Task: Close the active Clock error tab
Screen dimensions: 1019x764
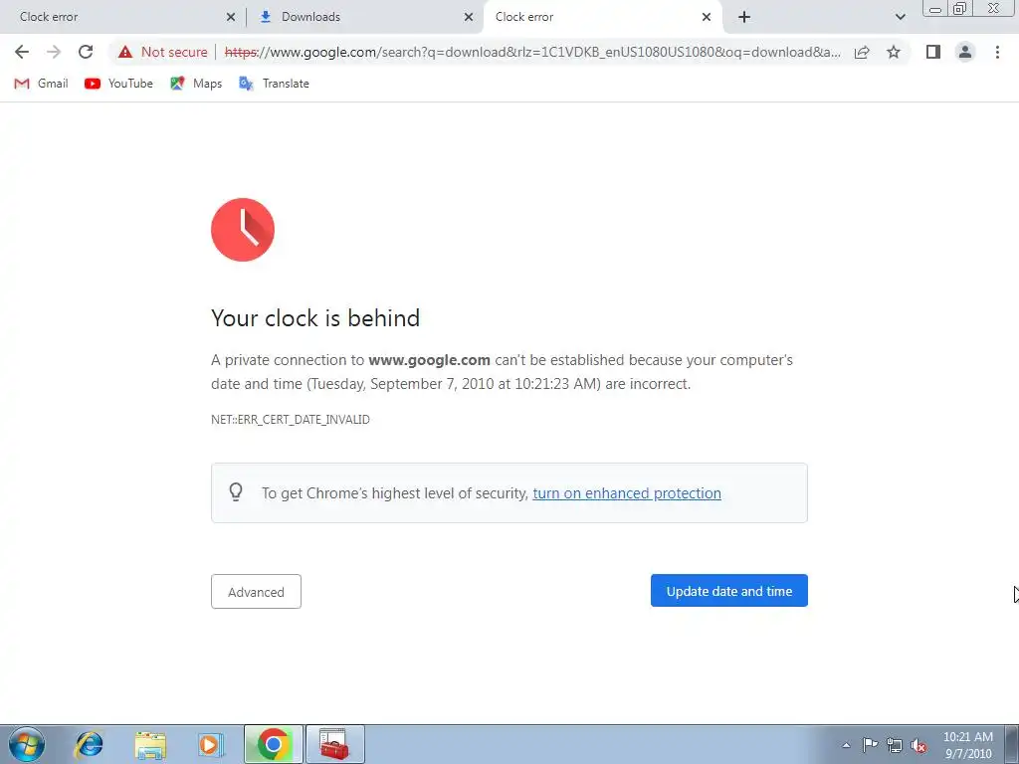Action: point(707,17)
